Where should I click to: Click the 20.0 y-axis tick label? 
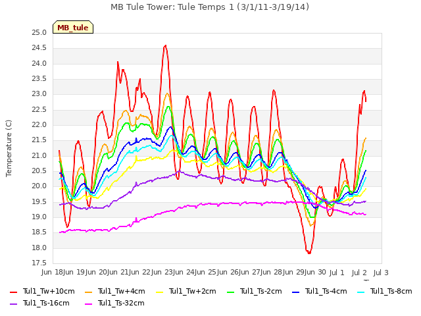(39, 186)
